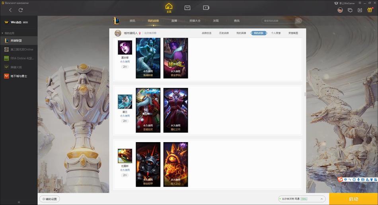Viewport: 378px width, 205px height.
Task: Open the video play icon in top bar
Action: tap(206, 8)
